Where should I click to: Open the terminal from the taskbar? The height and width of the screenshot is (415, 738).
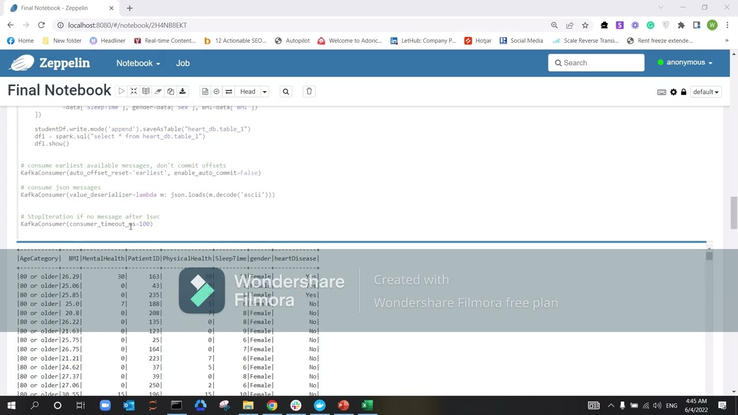pos(176,405)
